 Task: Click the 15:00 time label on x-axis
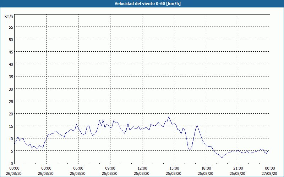174,169
